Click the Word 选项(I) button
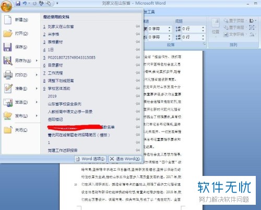Screen dimensions: 261x210 pos(90,159)
